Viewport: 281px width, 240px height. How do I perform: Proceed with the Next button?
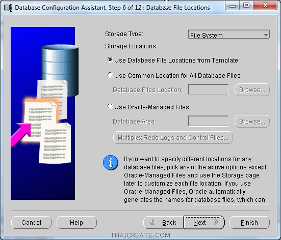204,223
